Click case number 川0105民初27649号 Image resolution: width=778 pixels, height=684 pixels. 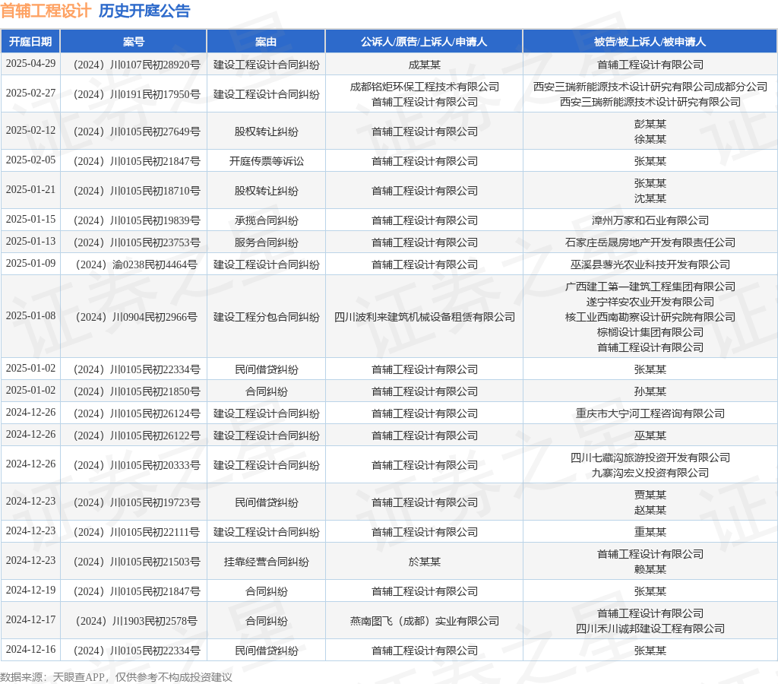(137, 131)
